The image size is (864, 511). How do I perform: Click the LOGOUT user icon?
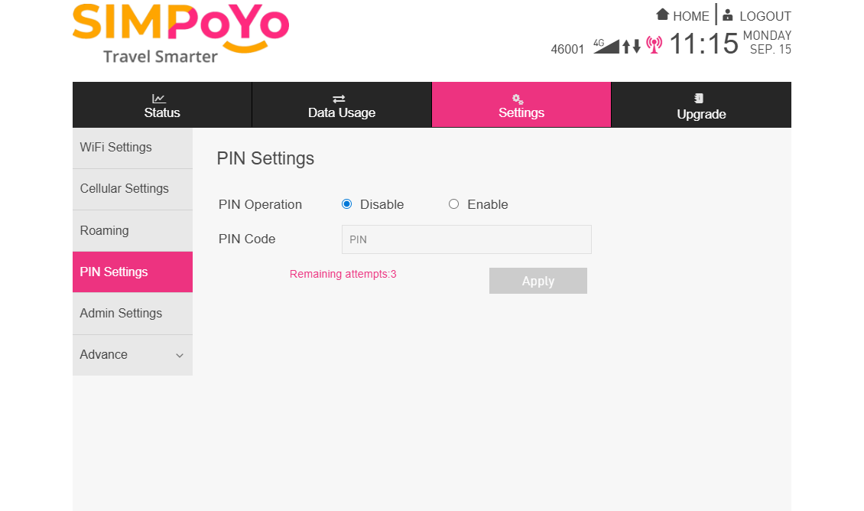pos(727,15)
